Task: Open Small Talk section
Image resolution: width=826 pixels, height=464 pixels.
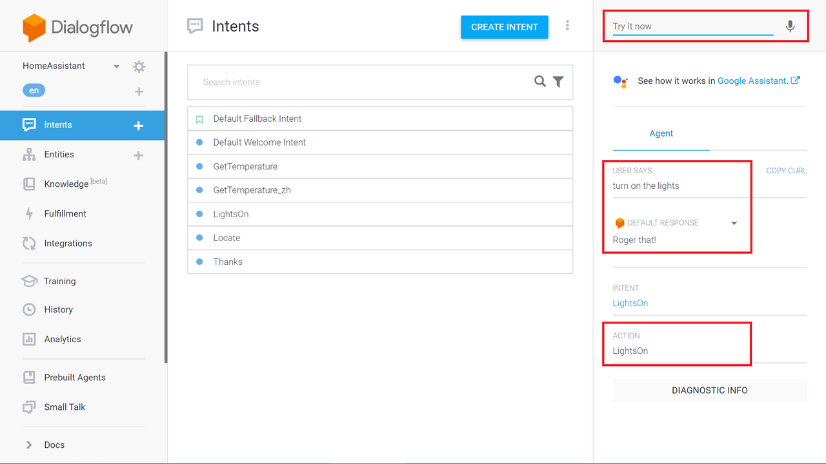Action: point(65,407)
